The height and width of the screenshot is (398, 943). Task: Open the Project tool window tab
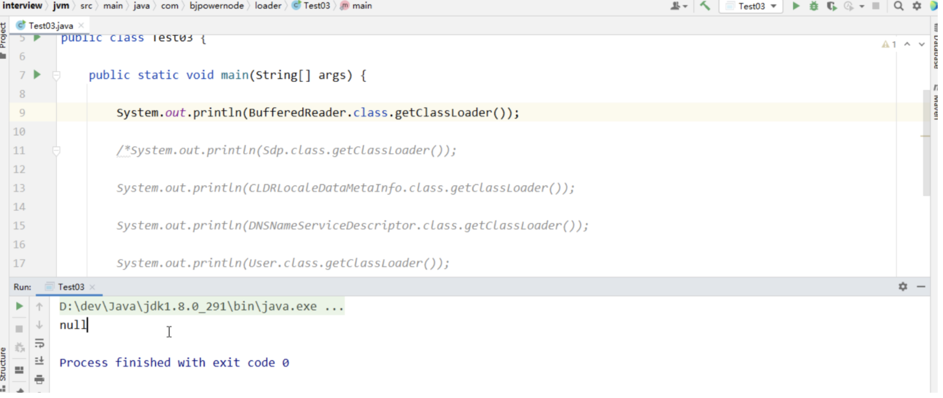(4, 40)
